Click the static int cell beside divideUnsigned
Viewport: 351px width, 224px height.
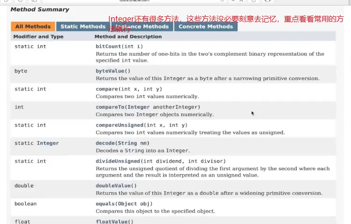30,161
